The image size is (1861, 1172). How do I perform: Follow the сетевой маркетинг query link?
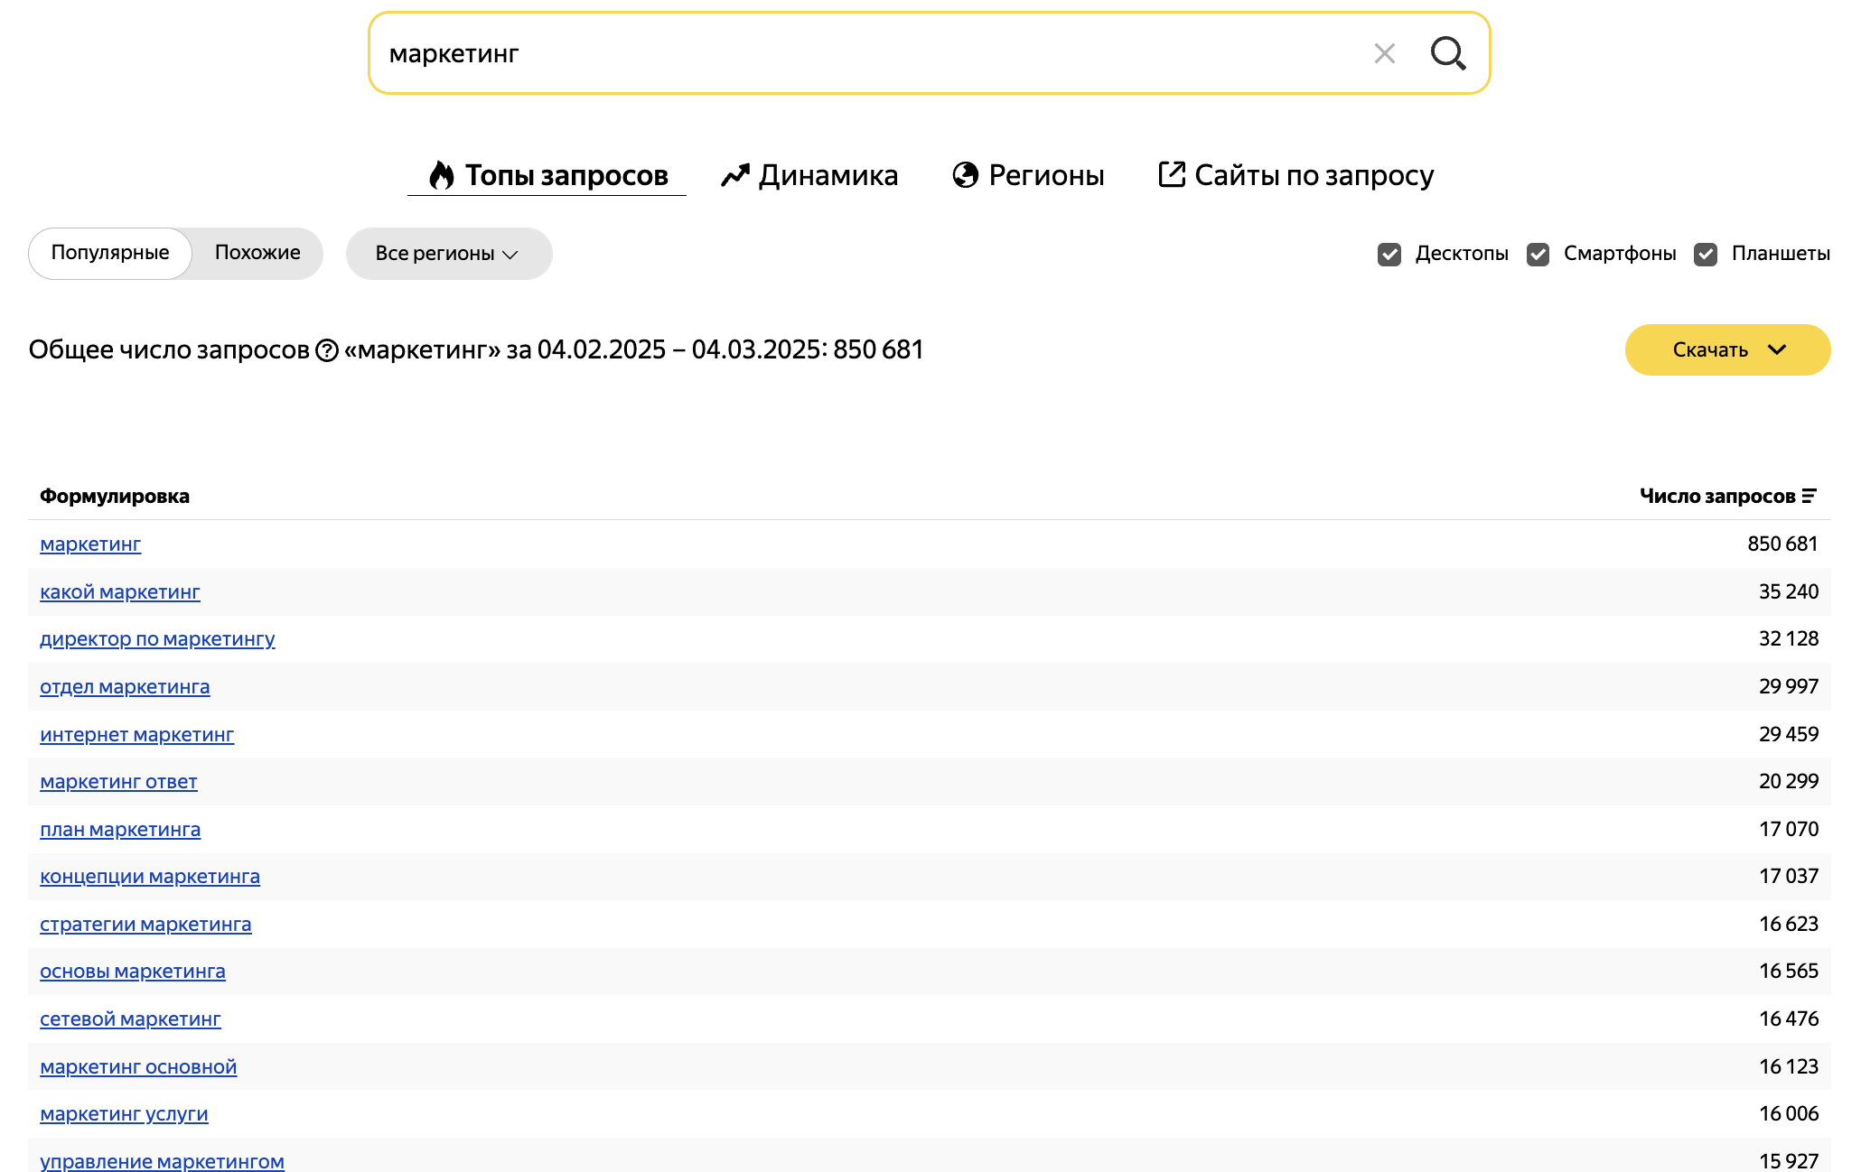(130, 1019)
